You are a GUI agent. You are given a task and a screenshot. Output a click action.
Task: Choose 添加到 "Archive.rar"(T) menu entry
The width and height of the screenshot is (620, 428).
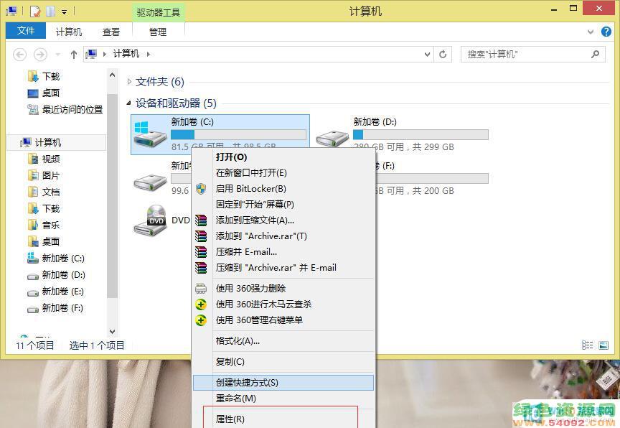[283, 236]
